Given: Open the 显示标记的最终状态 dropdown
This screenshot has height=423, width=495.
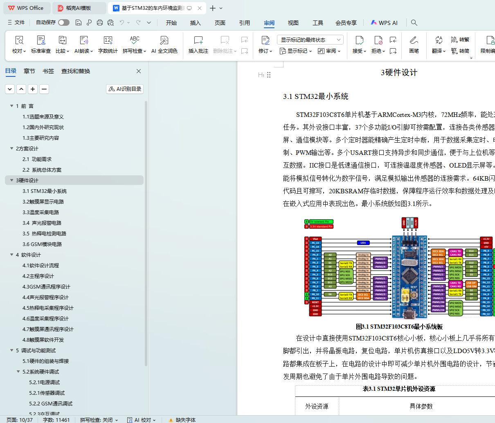Looking at the screenshot, I should coord(310,40).
